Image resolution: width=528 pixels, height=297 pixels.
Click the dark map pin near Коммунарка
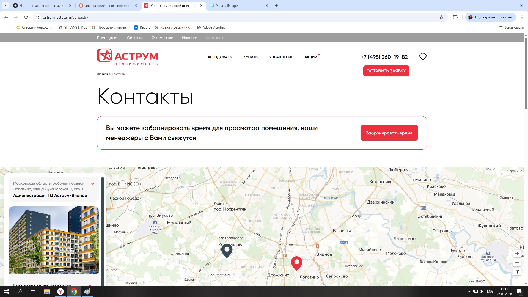pos(227,250)
